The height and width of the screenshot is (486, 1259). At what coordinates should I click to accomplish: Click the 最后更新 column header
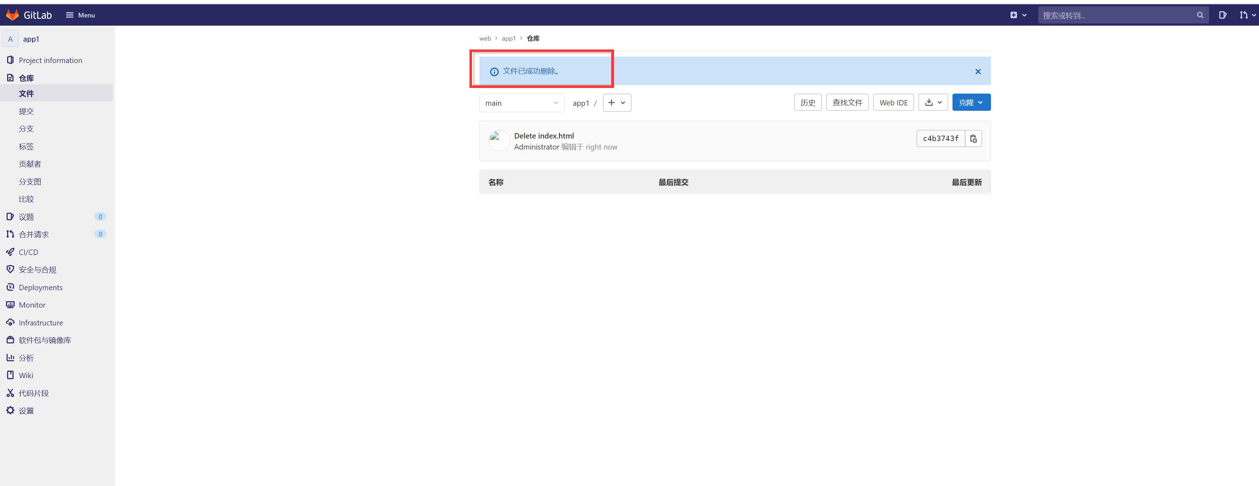(x=966, y=182)
